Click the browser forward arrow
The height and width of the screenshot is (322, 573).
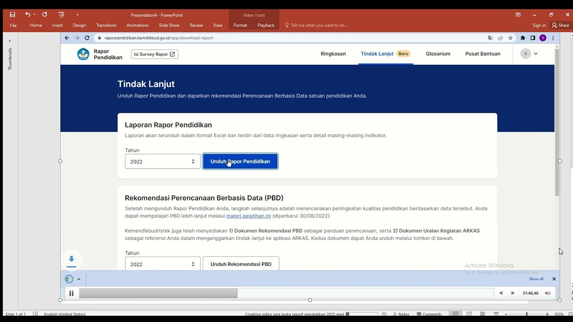click(x=77, y=38)
